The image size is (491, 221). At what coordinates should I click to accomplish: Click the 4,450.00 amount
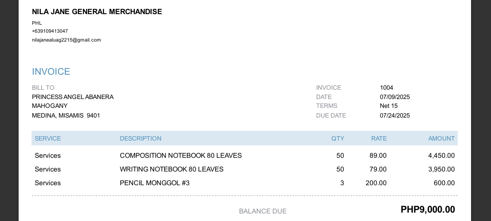point(441,156)
